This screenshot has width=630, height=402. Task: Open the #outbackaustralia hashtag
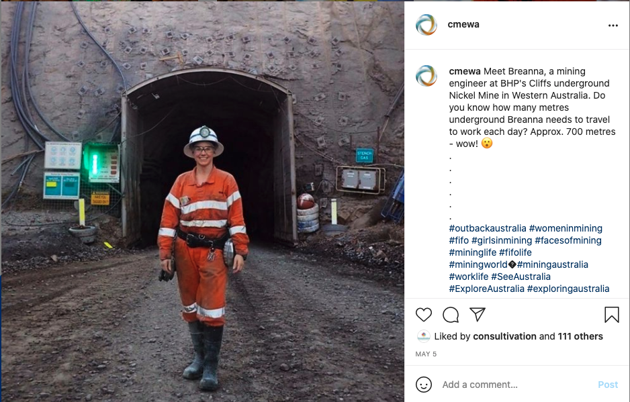(x=488, y=228)
